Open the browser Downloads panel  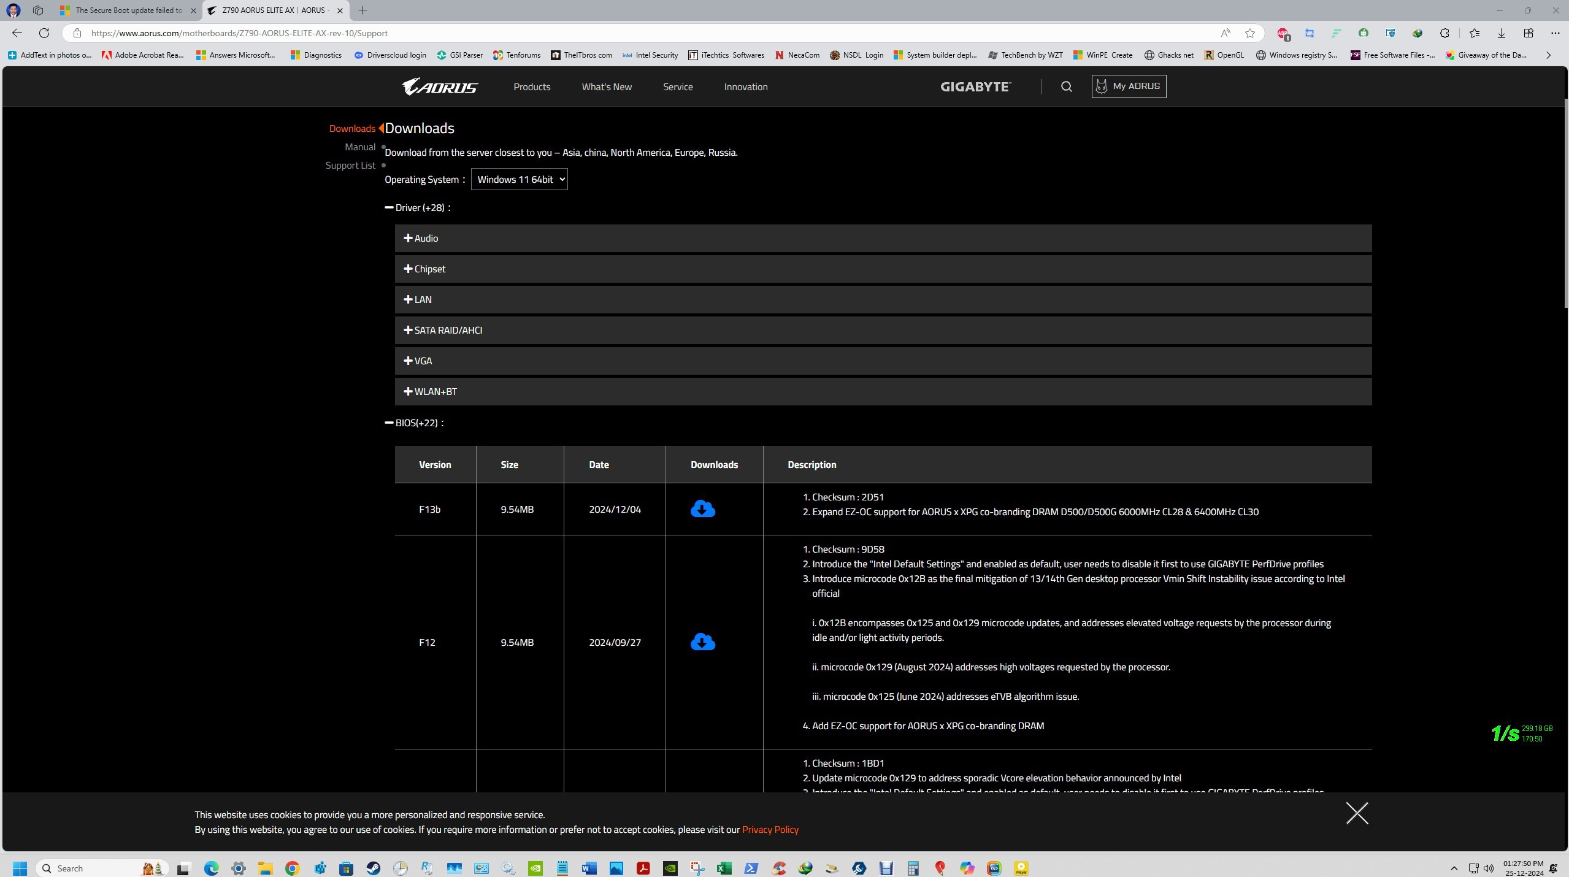point(1501,33)
